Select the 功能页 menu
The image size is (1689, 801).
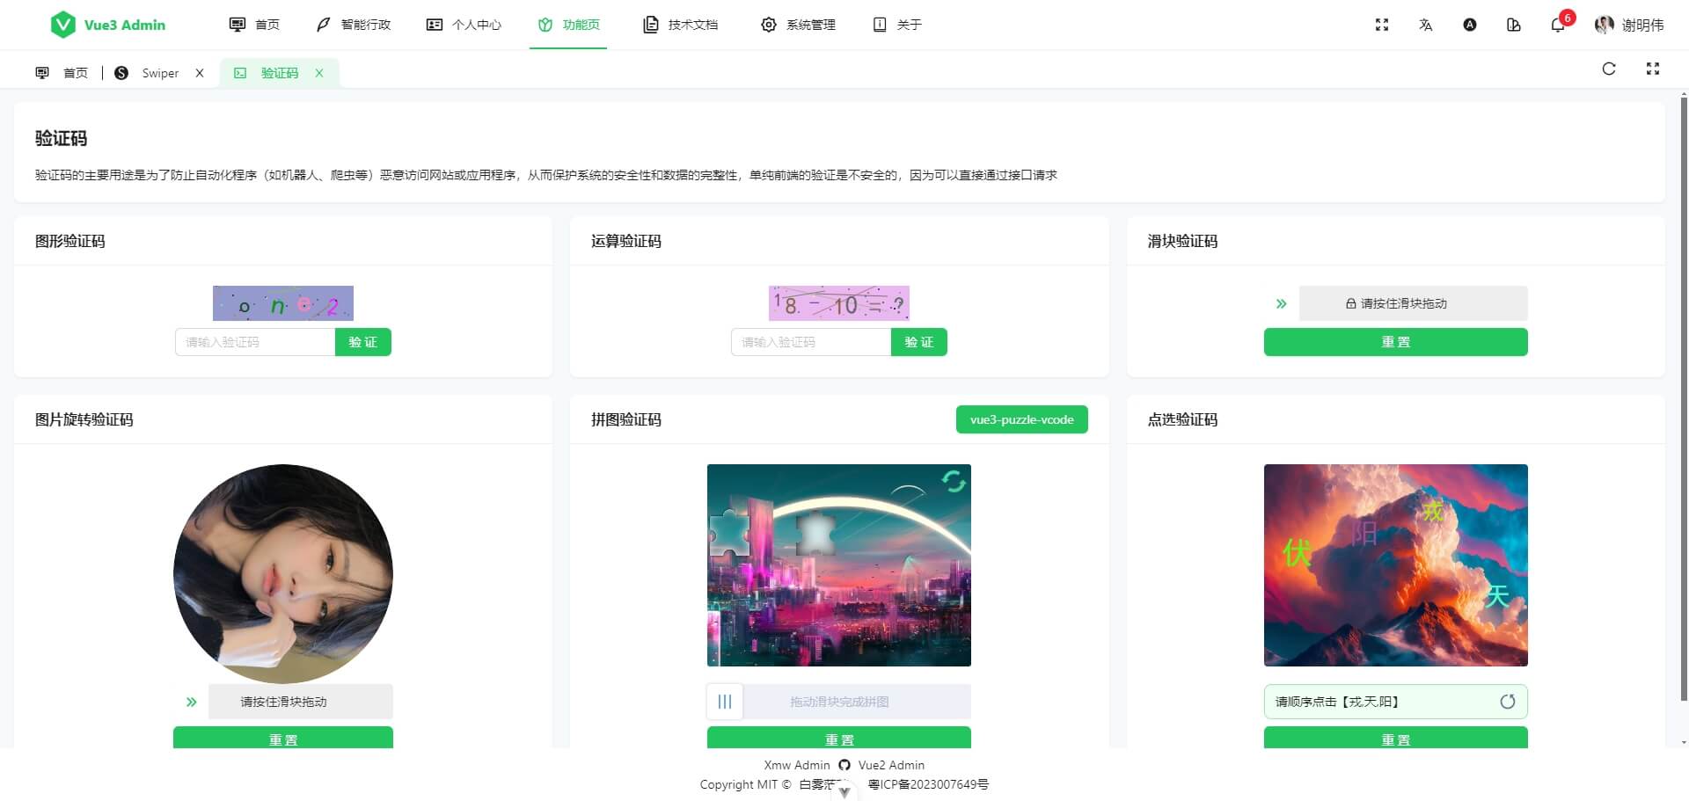[568, 25]
